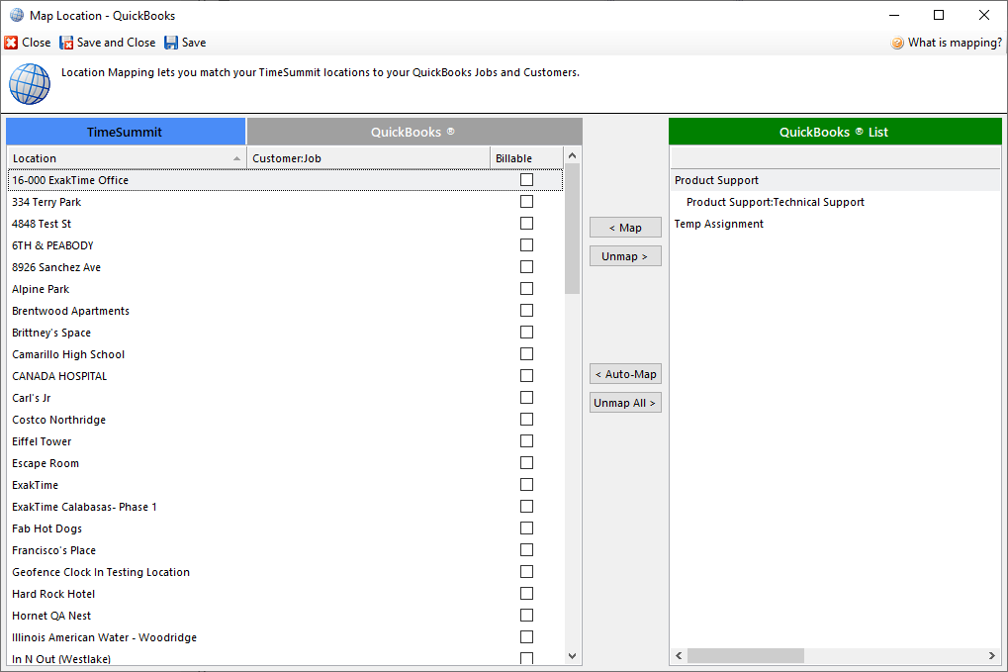The image size is (1008, 672).
Task: Toggle Billable checkbox for 334 Terry Park
Action: (526, 202)
